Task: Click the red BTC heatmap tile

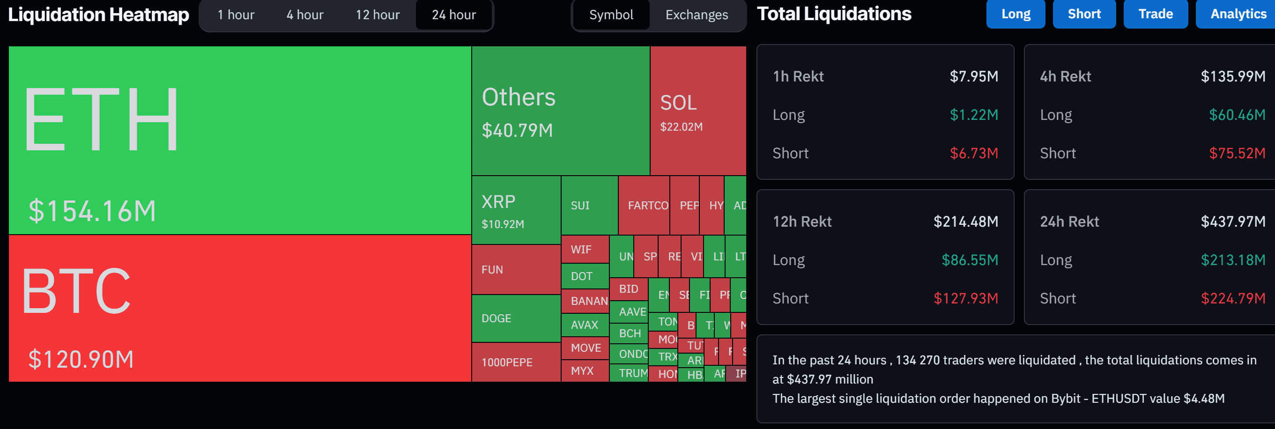Action: coord(239,308)
